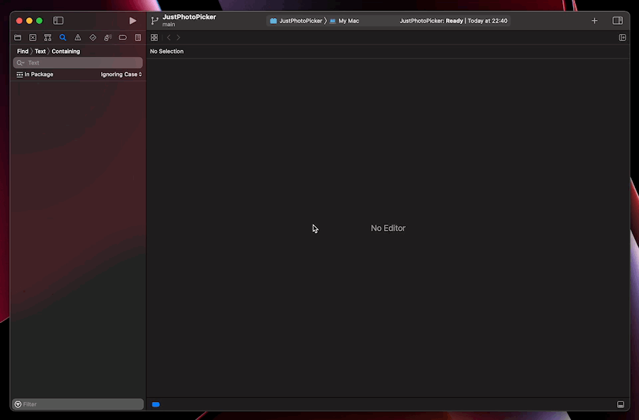Click the filter options icon
The image size is (639, 420).
tap(18, 404)
